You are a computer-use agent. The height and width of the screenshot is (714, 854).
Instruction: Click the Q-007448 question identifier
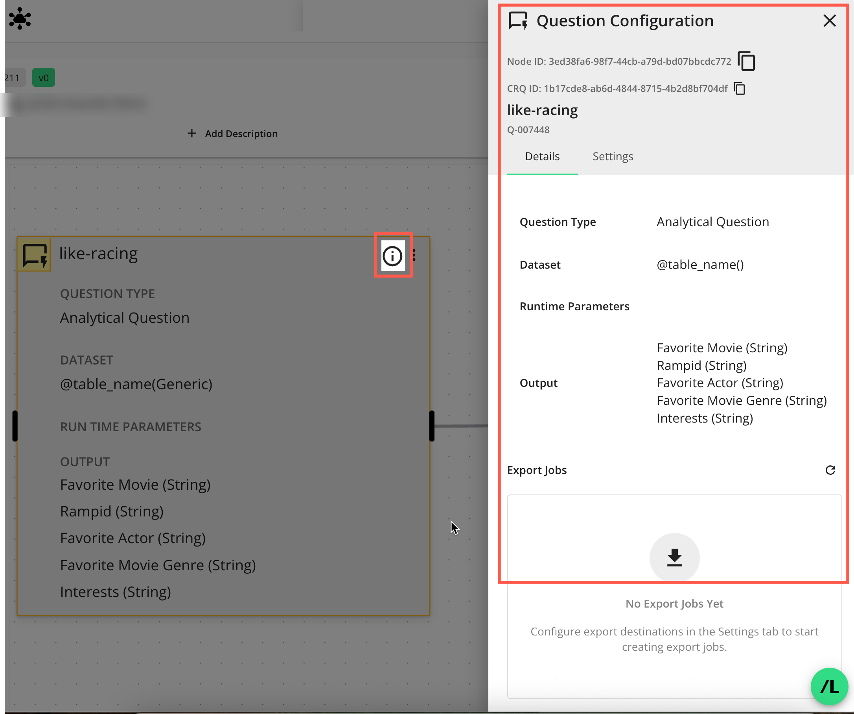click(528, 130)
